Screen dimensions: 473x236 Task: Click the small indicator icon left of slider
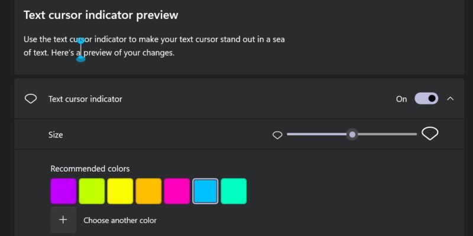pyautogui.click(x=277, y=135)
